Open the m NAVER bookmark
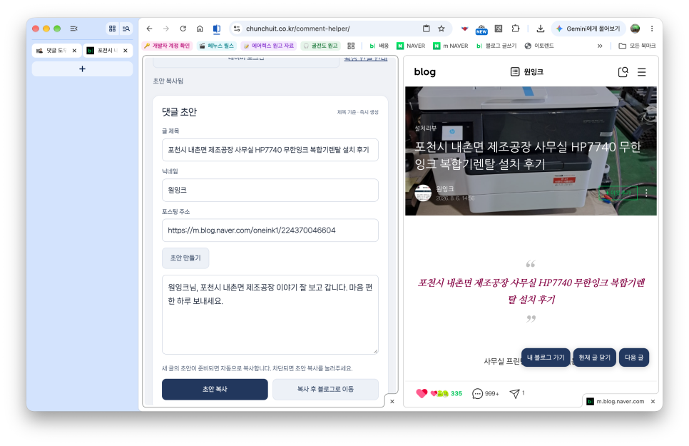The image size is (689, 446). (x=450, y=46)
